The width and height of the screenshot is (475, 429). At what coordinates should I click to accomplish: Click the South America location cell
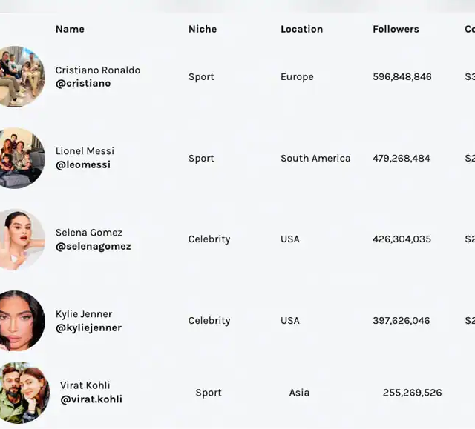click(x=315, y=158)
